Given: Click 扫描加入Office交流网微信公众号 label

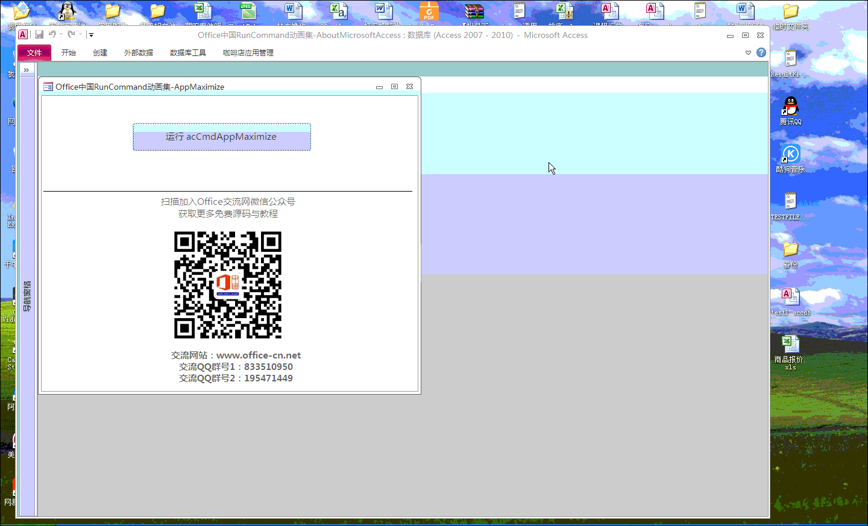Looking at the screenshot, I should 228,202.
